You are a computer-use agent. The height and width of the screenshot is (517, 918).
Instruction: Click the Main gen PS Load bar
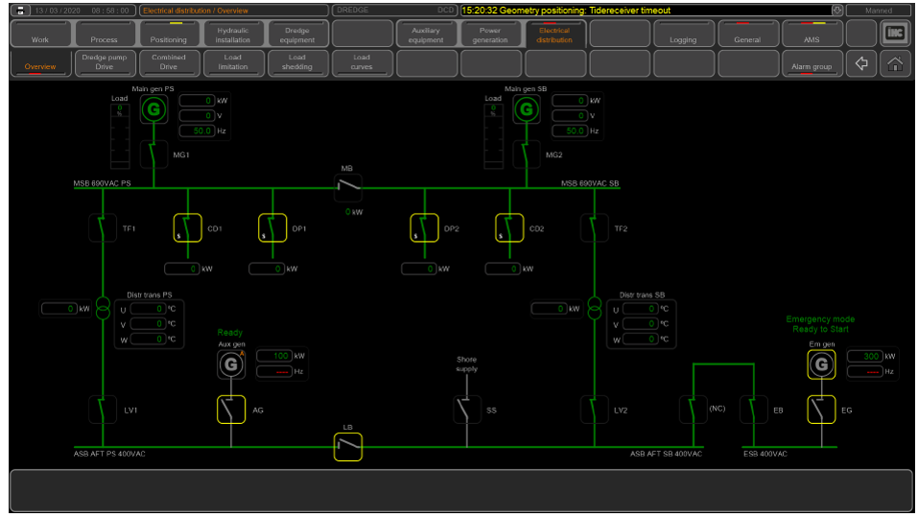pos(120,136)
